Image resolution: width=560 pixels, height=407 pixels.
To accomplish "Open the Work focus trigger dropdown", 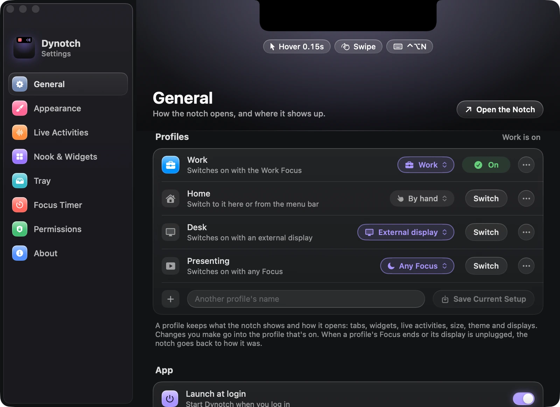I will pos(426,165).
